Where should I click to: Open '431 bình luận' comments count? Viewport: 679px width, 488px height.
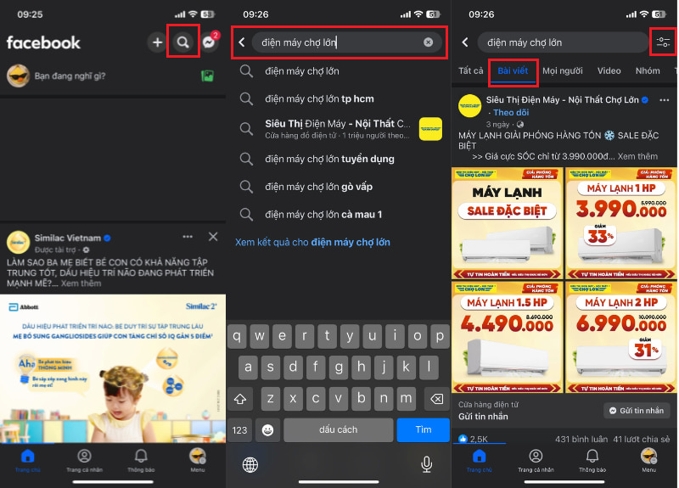pos(581,439)
